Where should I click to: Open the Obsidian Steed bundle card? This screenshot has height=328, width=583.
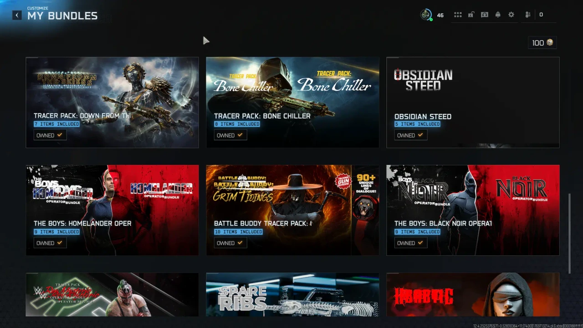473,102
